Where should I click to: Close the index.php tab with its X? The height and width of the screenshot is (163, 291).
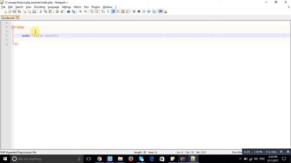pos(17,18)
